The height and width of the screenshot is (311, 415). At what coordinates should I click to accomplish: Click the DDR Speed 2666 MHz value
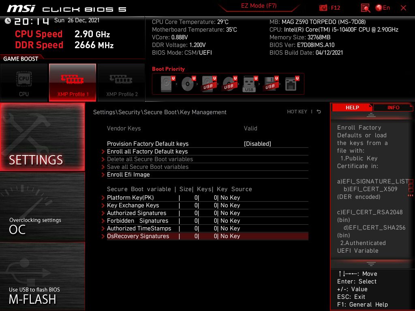point(94,45)
